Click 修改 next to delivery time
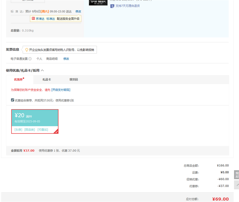The height and width of the screenshot is (202, 239). pos(78,11)
